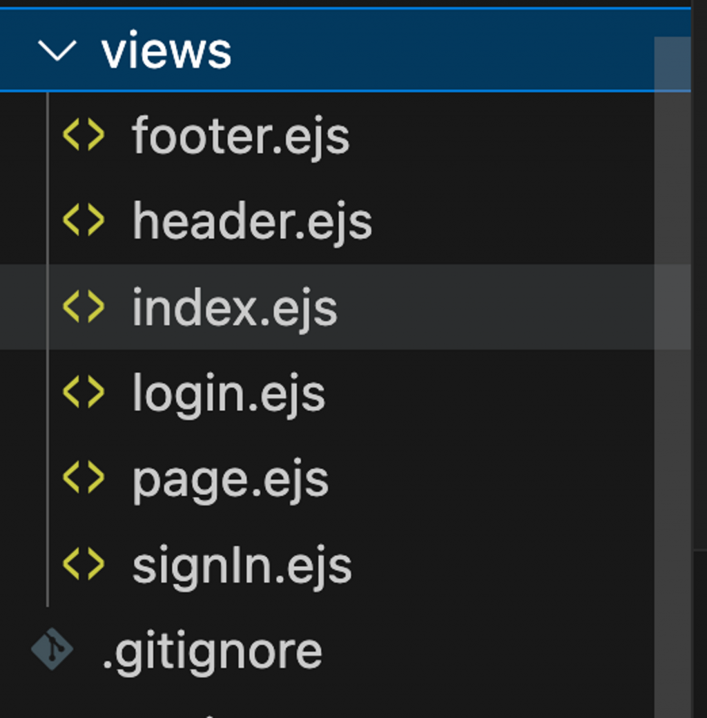Image resolution: width=707 pixels, height=718 pixels.
Task: Open the login.ejs file name
Action: tap(229, 394)
